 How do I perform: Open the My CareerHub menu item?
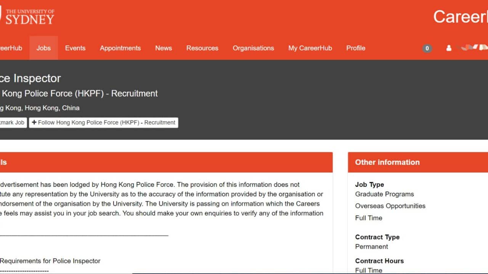pos(310,48)
